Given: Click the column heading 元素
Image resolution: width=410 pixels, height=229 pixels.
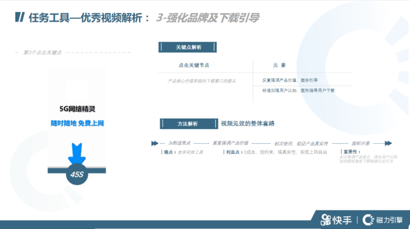Looking at the screenshot, I should pos(279,65).
